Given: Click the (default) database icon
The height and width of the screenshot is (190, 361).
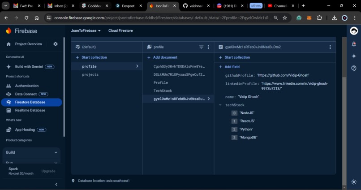Looking at the screenshot, I should click(77, 47).
